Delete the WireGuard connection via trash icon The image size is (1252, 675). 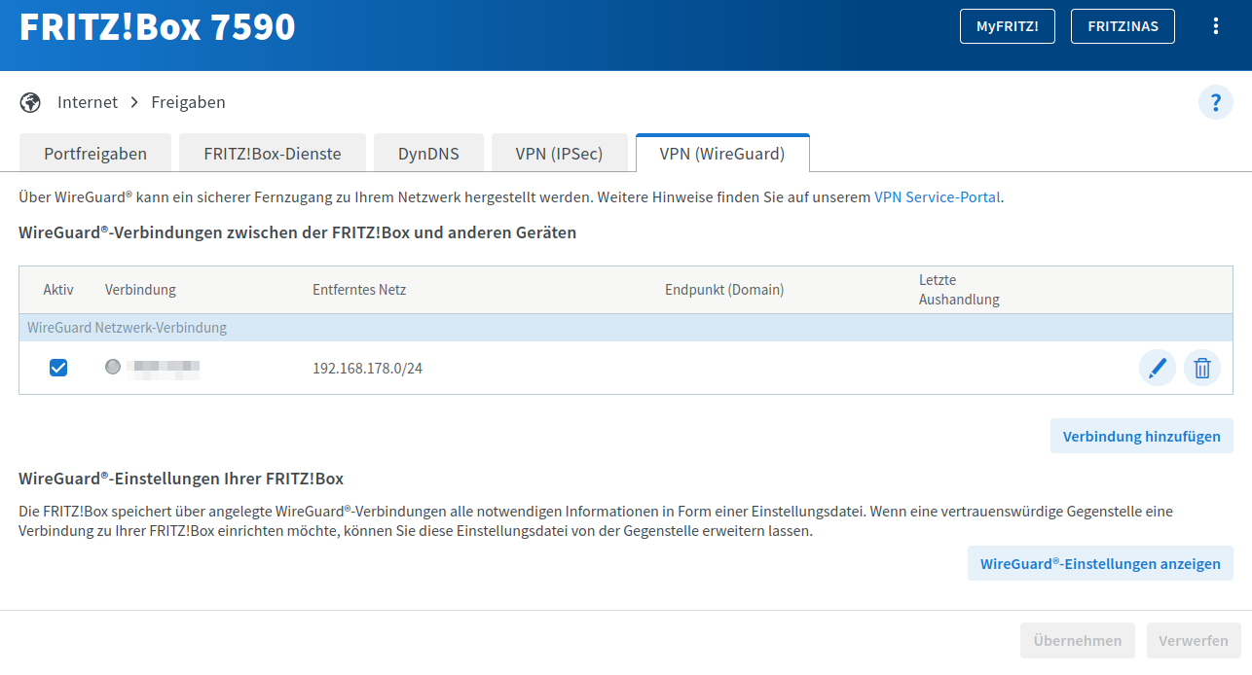(x=1202, y=369)
